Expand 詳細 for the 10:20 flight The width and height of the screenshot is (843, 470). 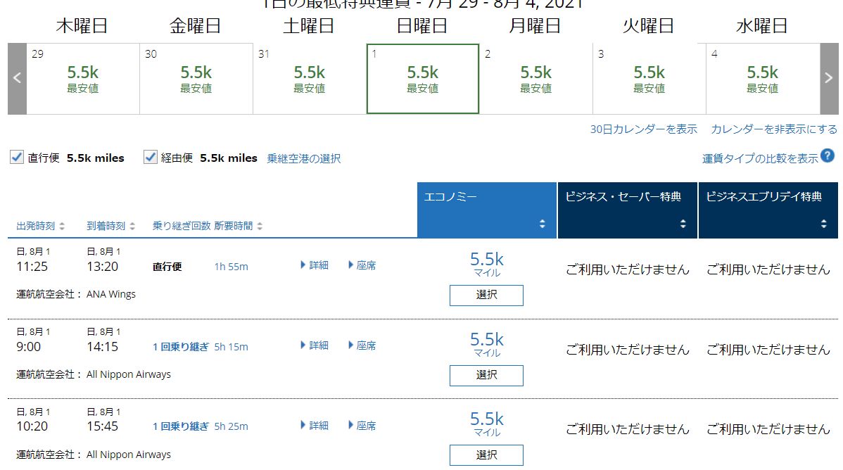click(x=315, y=426)
